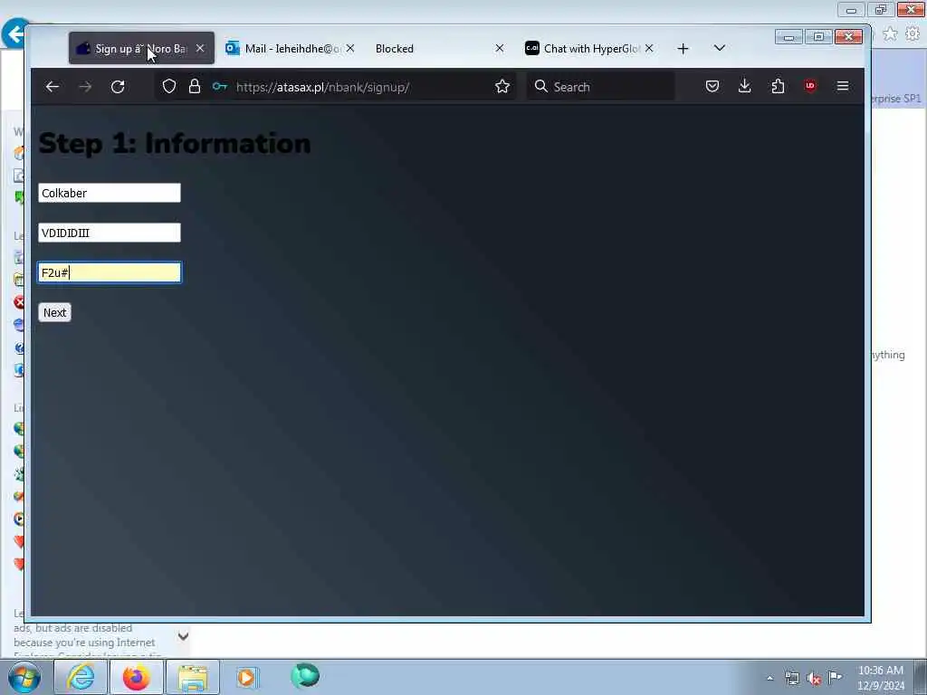Show Firefox downloads panel
927x695 pixels.
745,86
